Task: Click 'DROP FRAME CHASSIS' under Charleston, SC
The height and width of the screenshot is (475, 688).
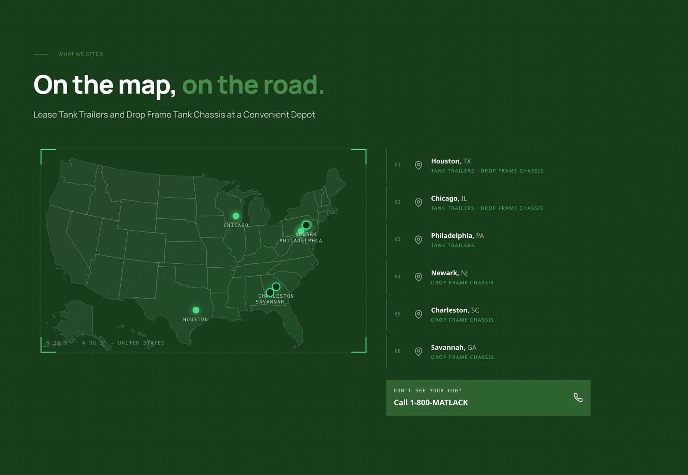Action: click(x=462, y=320)
